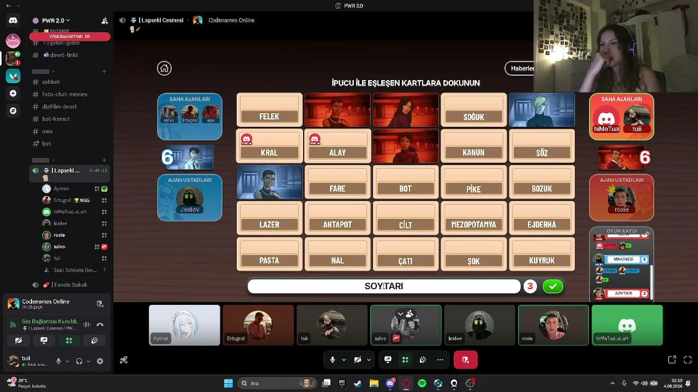Toggle noise suppression waveform icon
Image resolution: width=698 pixels, height=392 pixels.
coord(87,324)
